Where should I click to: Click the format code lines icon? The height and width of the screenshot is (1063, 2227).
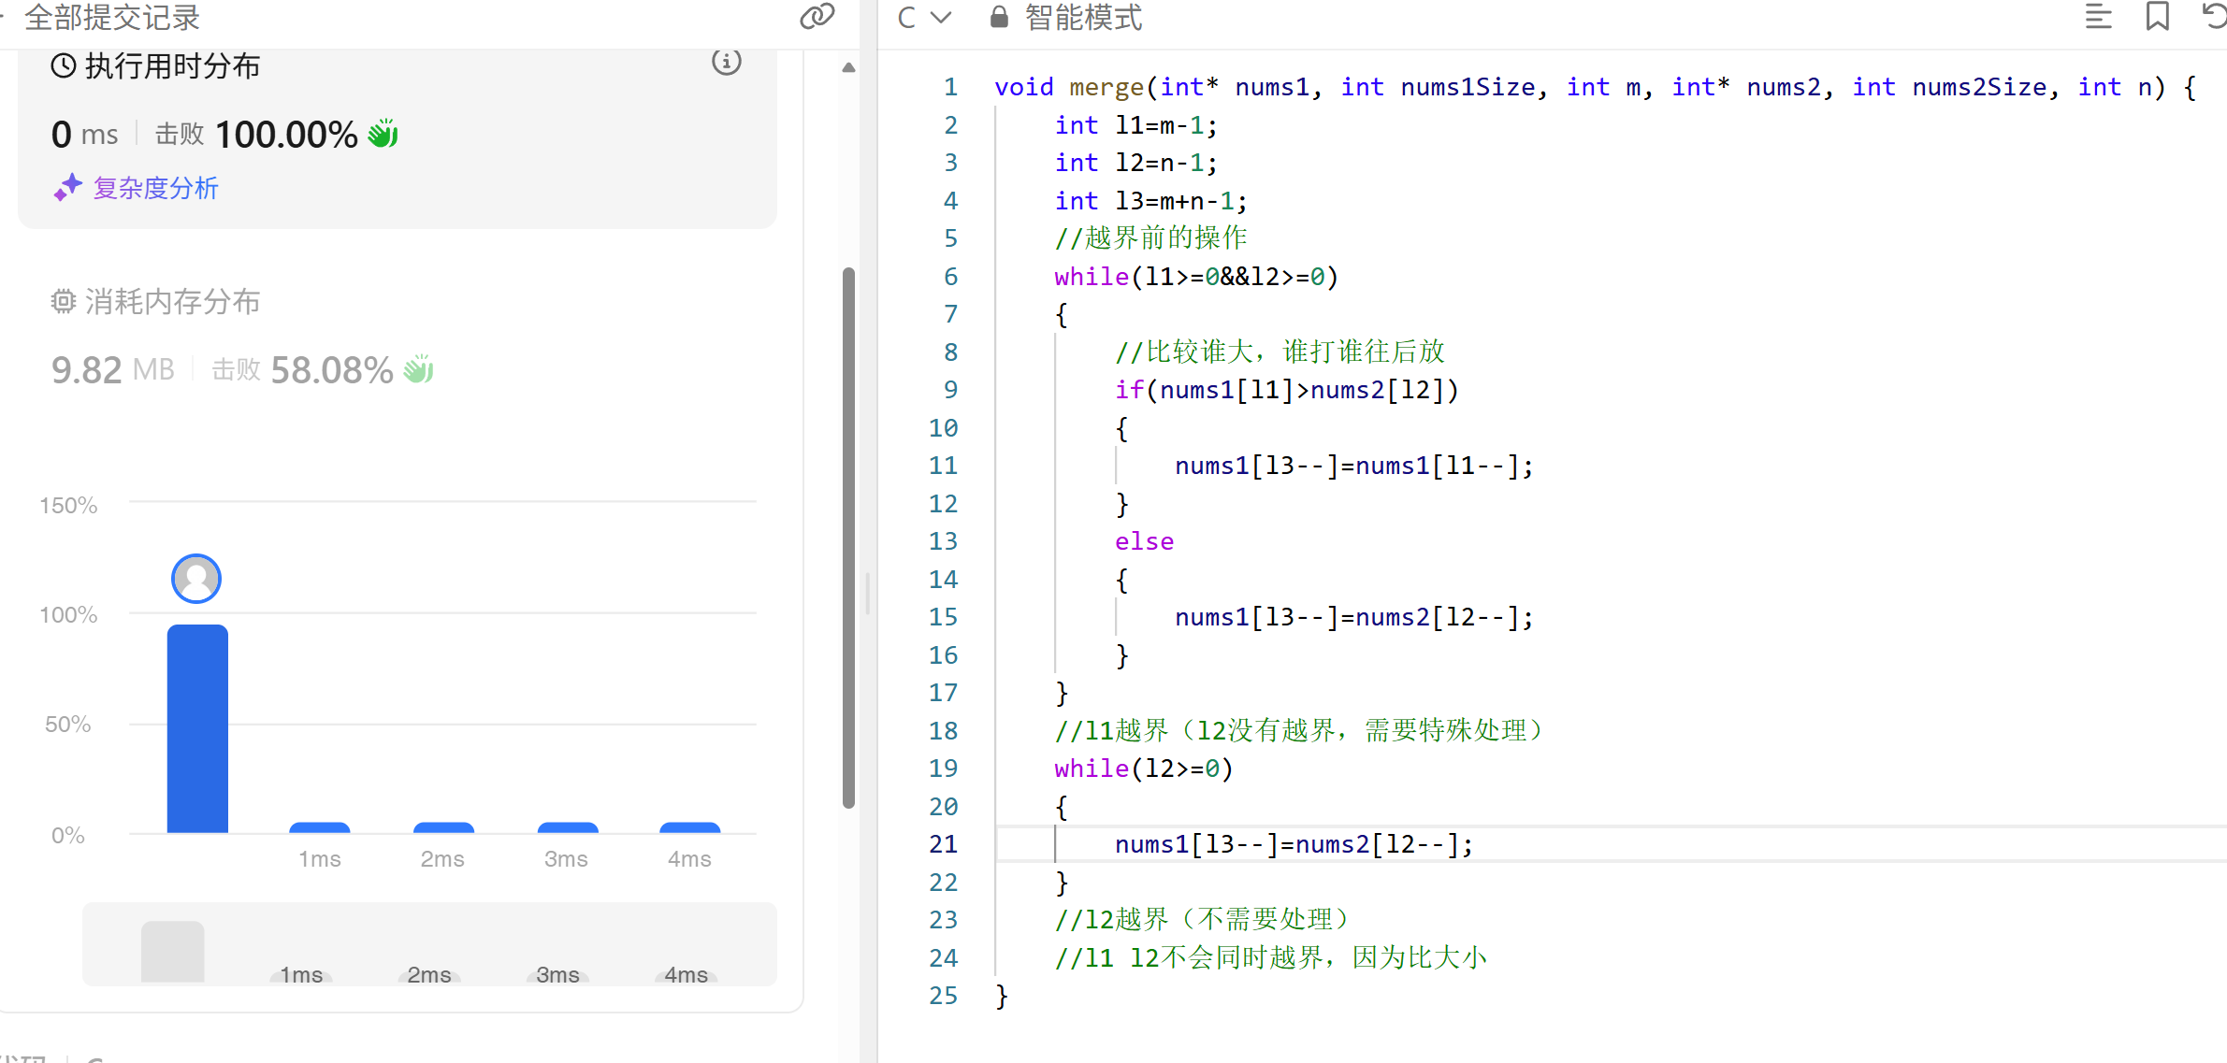point(2098,16)
